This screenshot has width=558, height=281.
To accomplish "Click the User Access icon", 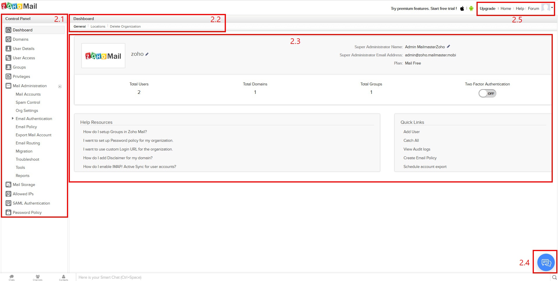I will pyautogui.click(x=8, y=58).
